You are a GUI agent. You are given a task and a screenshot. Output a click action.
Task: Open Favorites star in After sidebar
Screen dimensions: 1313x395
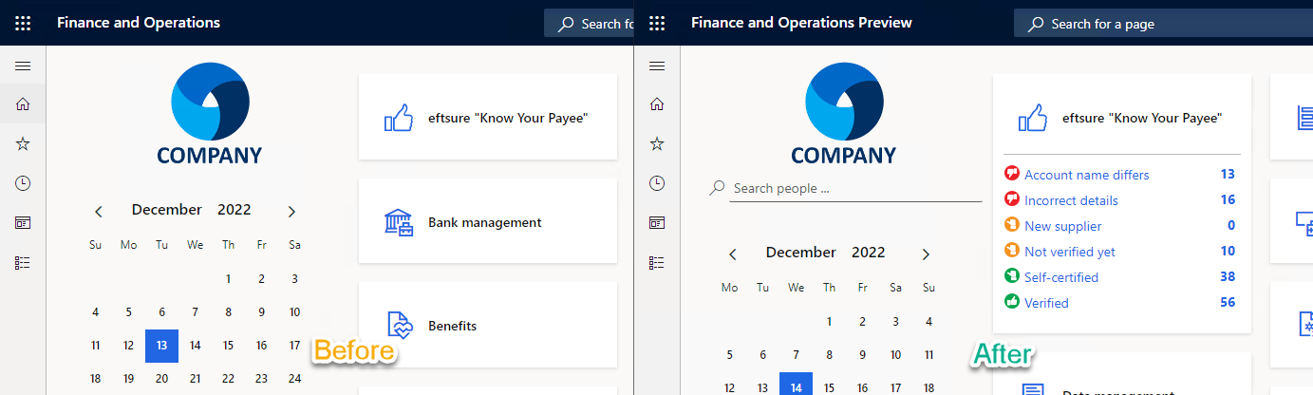(657, 143)
